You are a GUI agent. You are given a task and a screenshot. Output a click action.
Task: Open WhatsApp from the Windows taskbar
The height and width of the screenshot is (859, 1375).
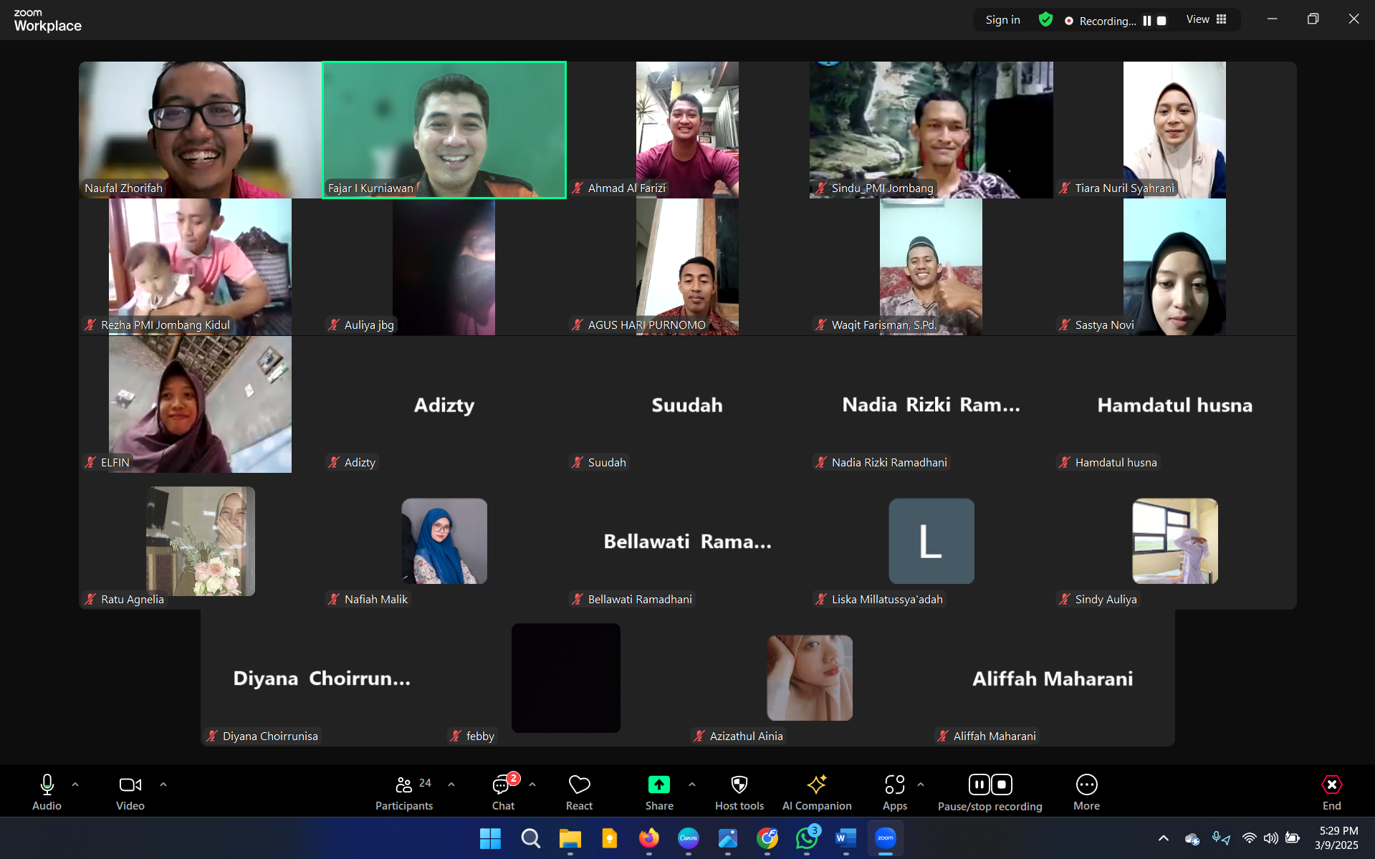tap(807, 838)
